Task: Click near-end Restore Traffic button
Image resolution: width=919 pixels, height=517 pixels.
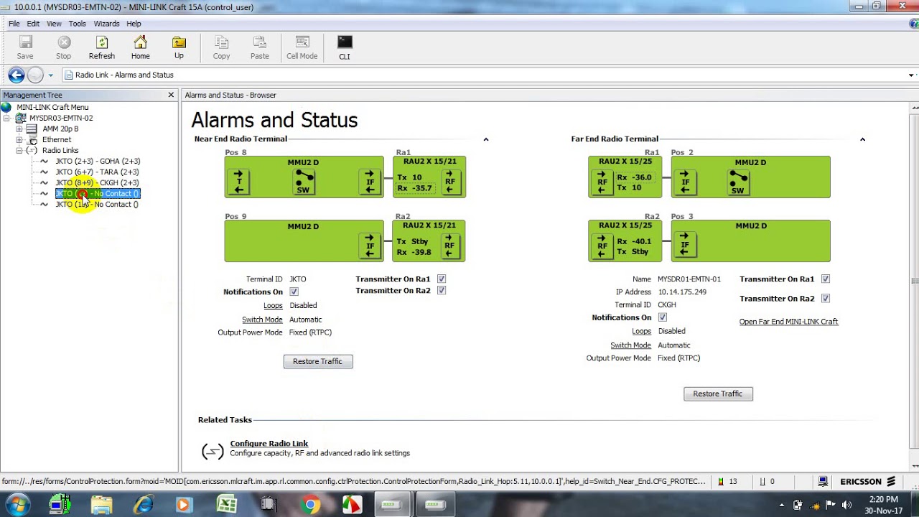Action: coord(318,361)
